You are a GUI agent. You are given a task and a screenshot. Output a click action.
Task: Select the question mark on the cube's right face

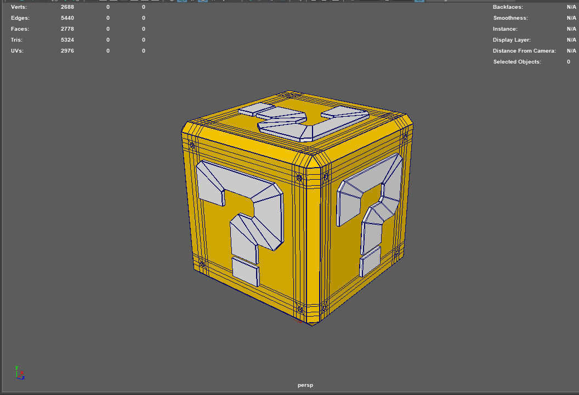[x=370, y=214]
